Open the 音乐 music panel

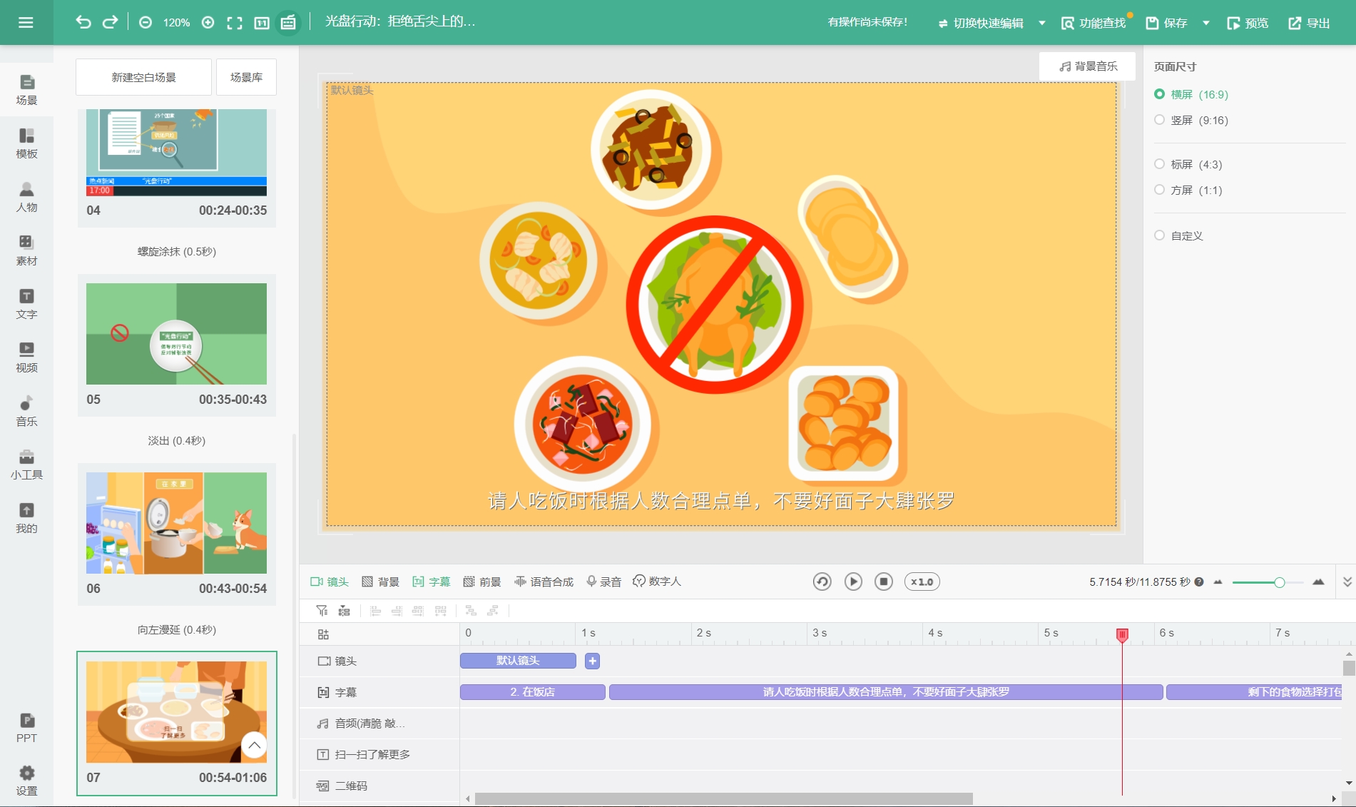point(26,411)
